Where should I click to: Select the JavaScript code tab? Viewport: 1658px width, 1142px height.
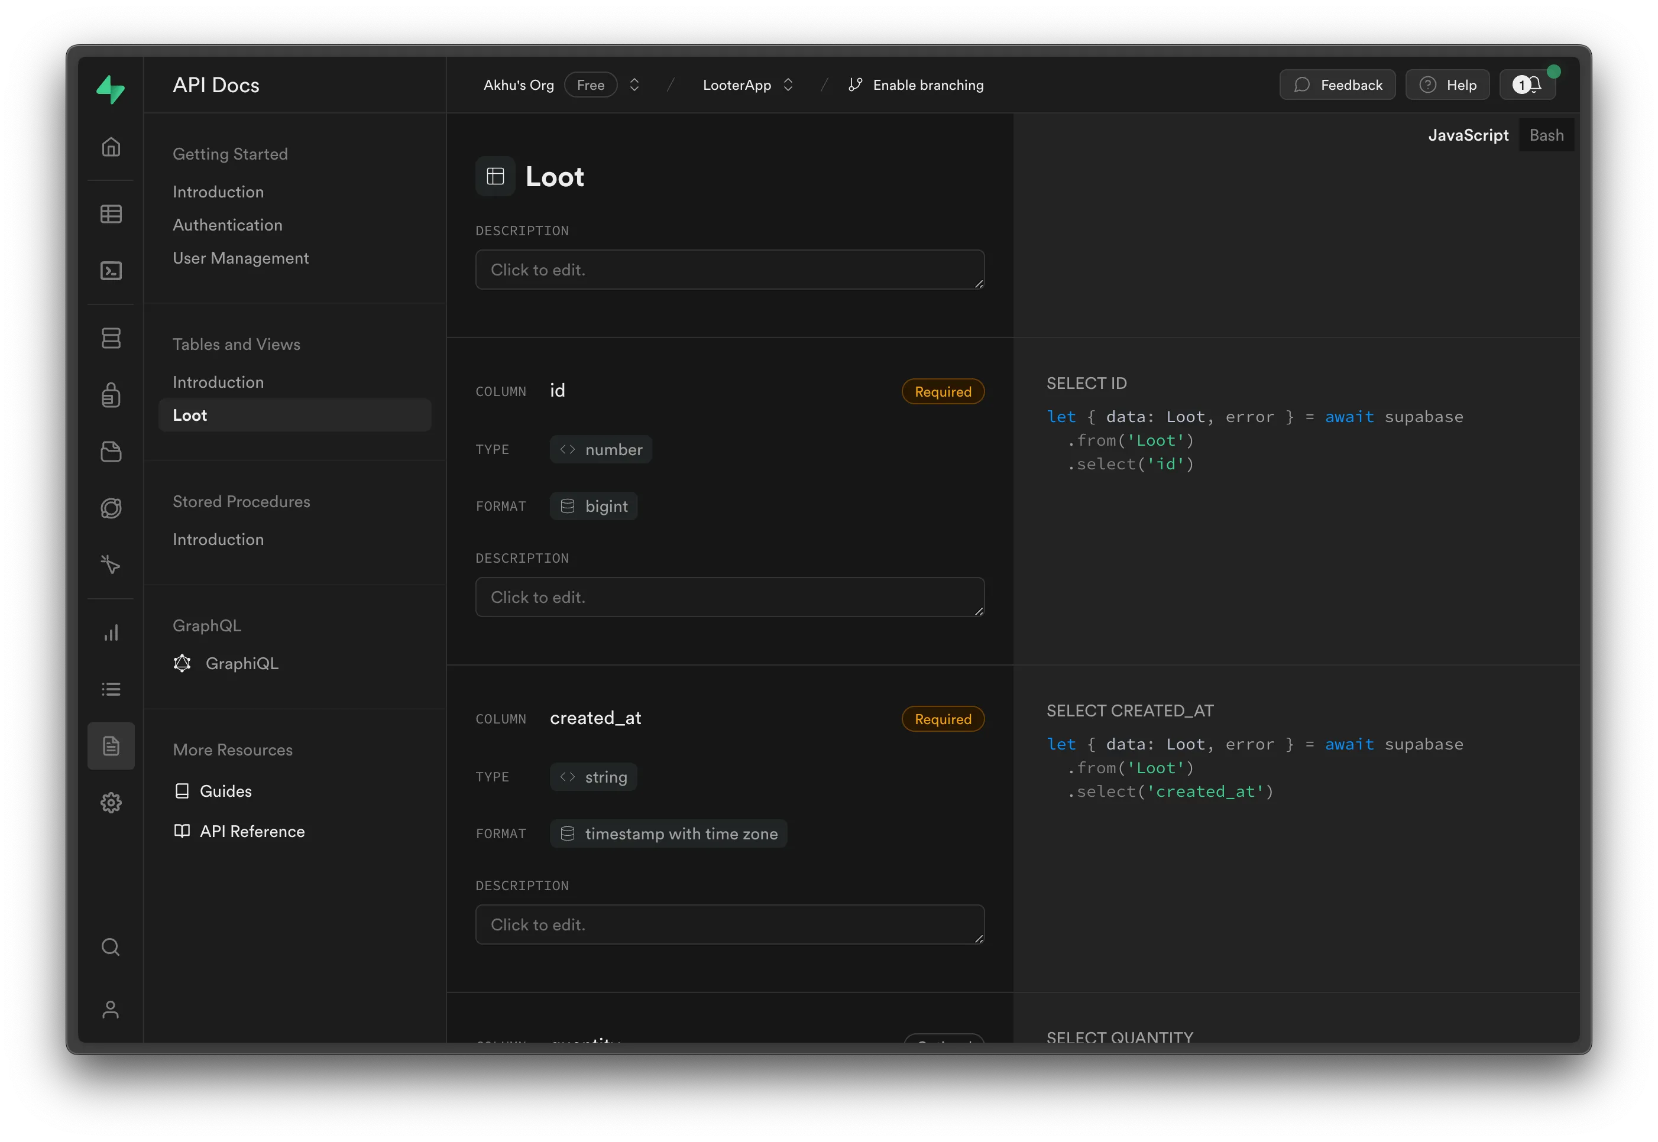(1468, 135)
